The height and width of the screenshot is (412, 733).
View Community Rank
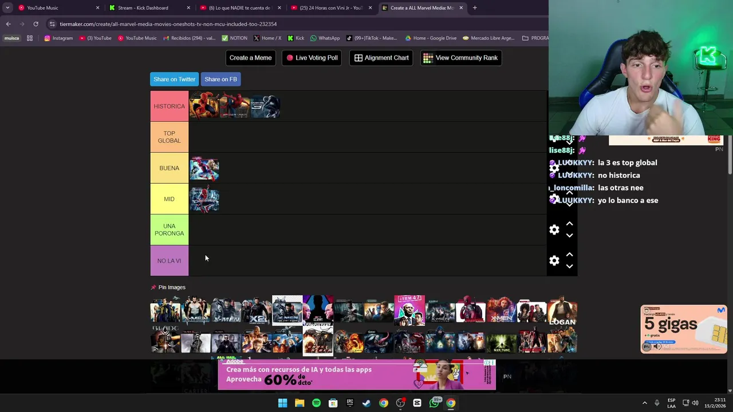point(461,58)
